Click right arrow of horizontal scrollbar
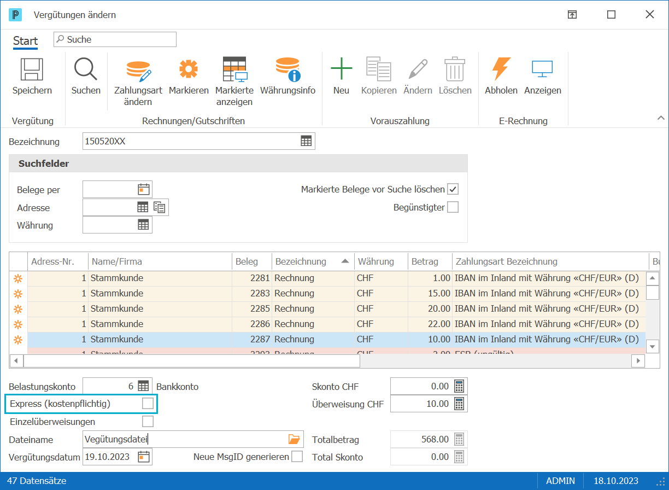The width and height of the screenshot is (669, 490). 638,361
